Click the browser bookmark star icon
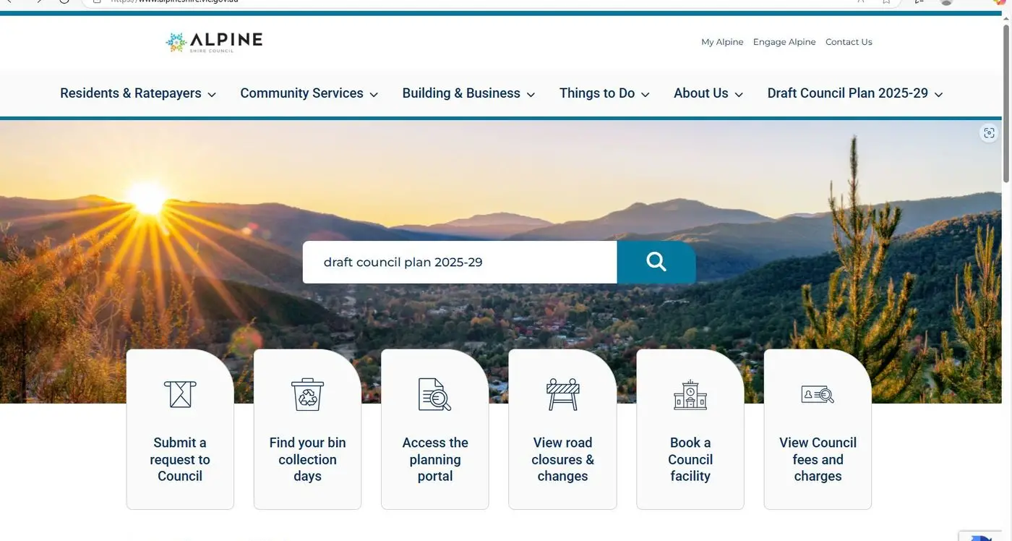This screenshot has height=541, width=1012. (x=885, y=2)
